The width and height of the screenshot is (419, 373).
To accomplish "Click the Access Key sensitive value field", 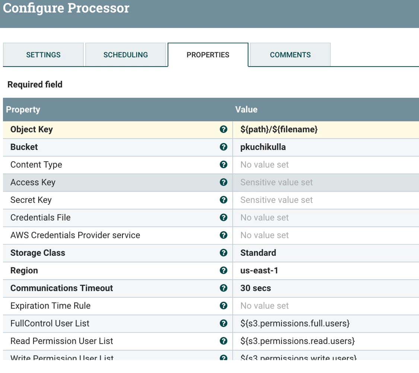I will click(x=326, y=182).
